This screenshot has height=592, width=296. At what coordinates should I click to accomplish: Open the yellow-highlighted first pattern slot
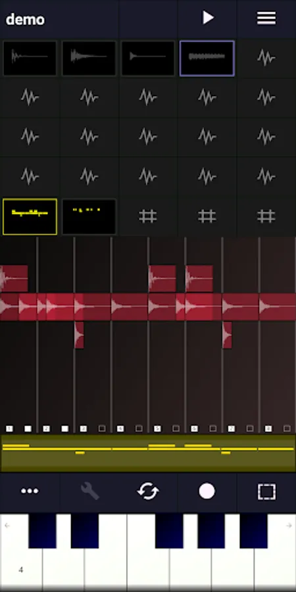30,216
